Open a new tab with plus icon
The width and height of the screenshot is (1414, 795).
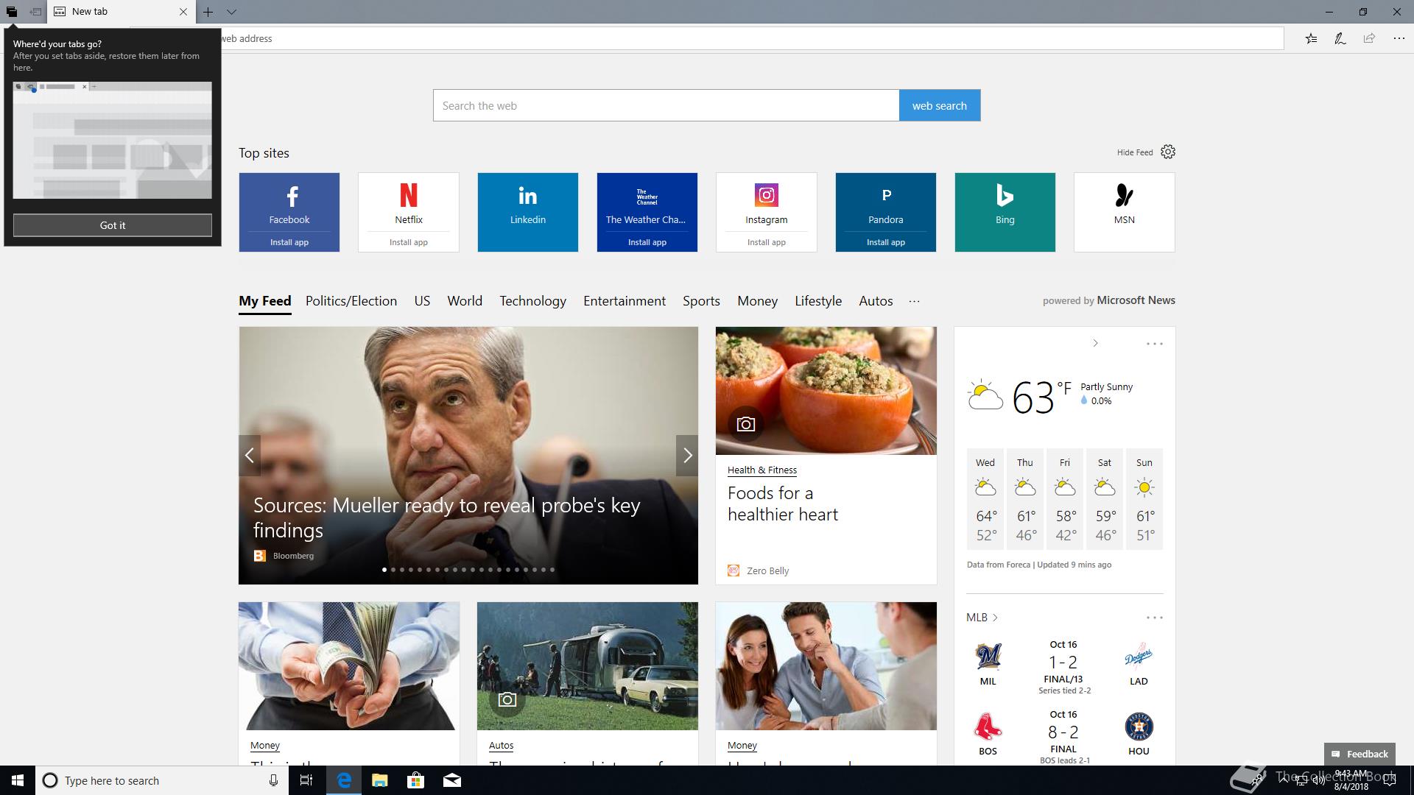(x=208, y=12)
